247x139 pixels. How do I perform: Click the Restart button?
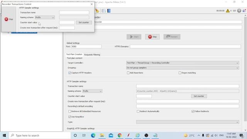pos(172,37)
